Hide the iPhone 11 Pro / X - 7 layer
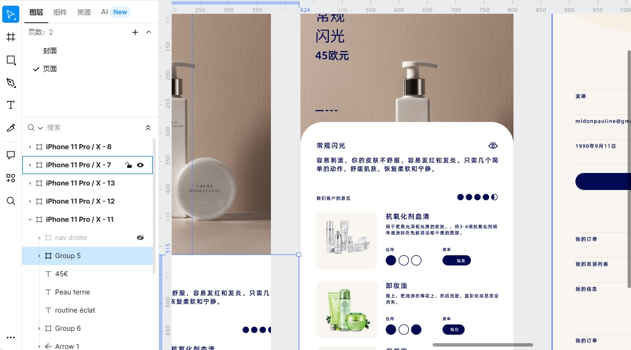This screenshot has height=350, width=631. (x=140, y=165)
